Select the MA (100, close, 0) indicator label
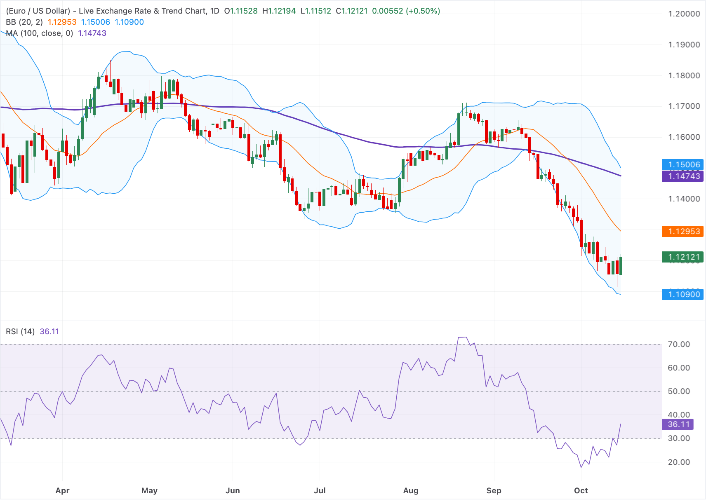The image size is (706, 504). (x=40, y=33)
